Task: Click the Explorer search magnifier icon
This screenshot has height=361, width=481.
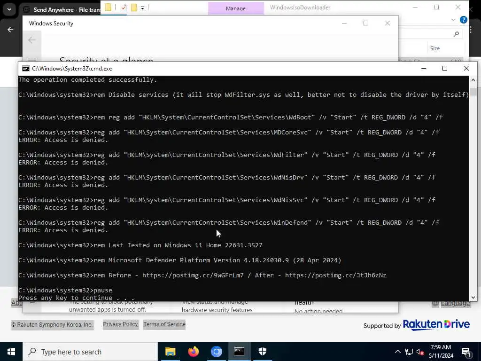Action: (x=456, y=34)
